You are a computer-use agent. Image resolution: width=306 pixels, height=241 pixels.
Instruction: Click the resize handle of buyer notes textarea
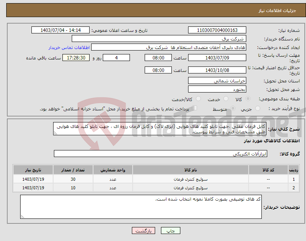tap(22, 217)
